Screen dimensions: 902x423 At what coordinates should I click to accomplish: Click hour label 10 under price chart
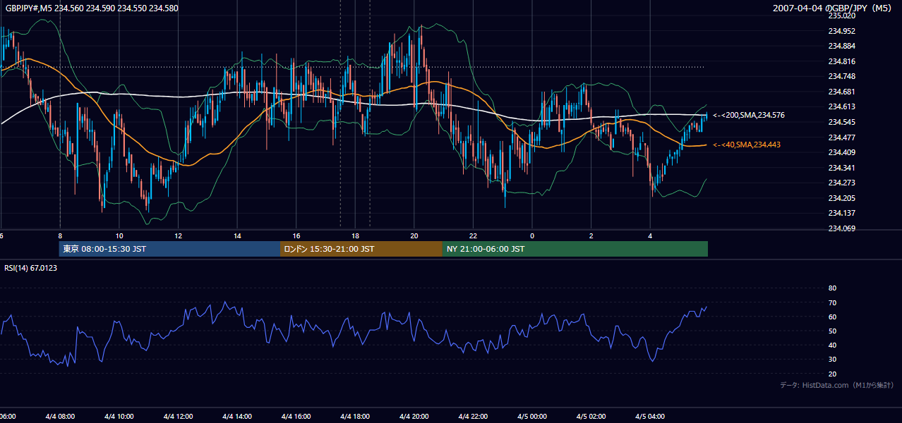pos(119,236)
